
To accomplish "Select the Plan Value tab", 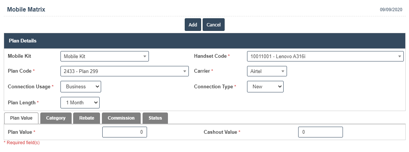I will coord(21,118).
